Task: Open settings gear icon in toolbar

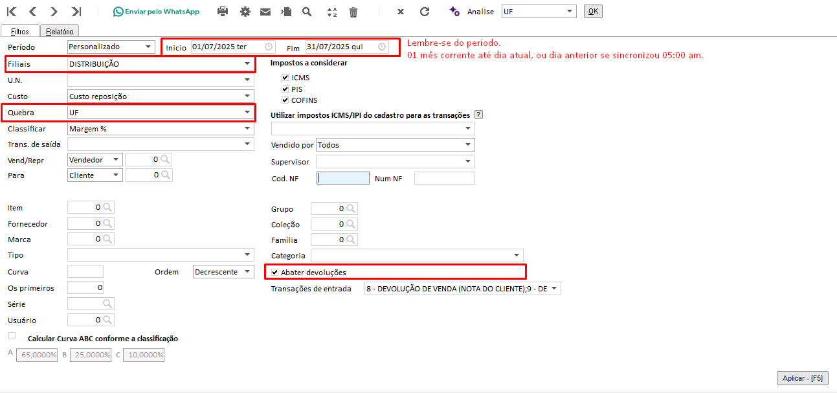Action: tap(245, 12)
